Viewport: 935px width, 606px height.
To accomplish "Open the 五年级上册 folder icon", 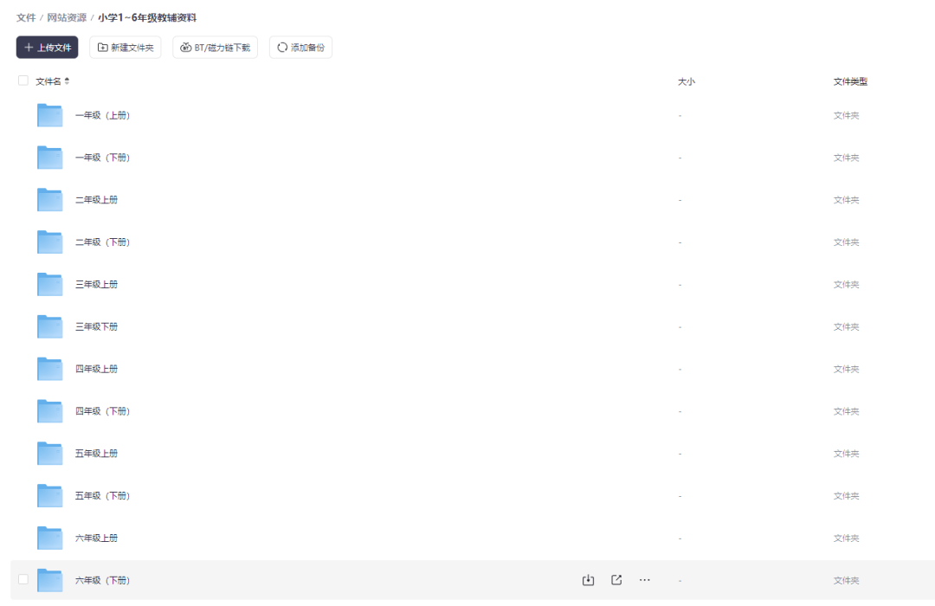I will [x=50, y=454].
